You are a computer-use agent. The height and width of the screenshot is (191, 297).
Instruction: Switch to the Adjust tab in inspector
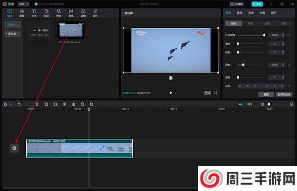coord(274,13)
